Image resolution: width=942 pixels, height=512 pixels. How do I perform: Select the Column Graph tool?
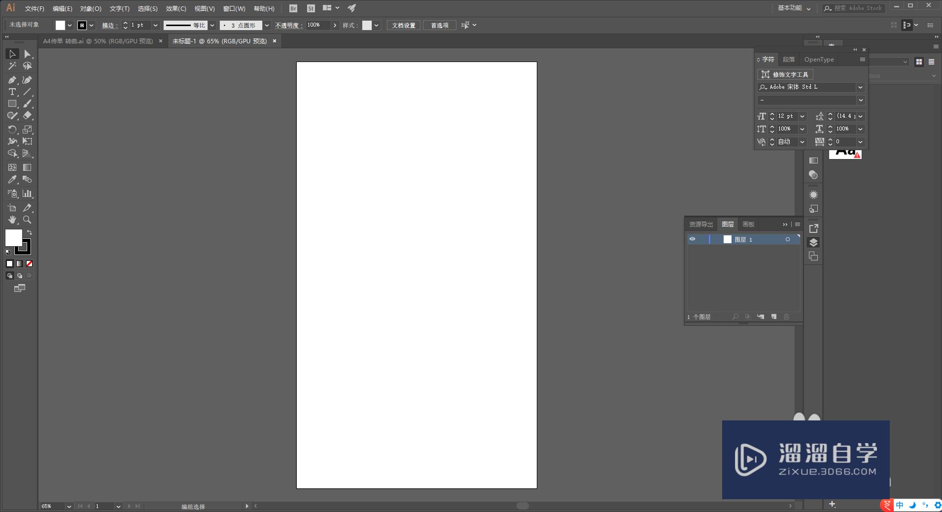pyautogui.click(x=28, y=193)
